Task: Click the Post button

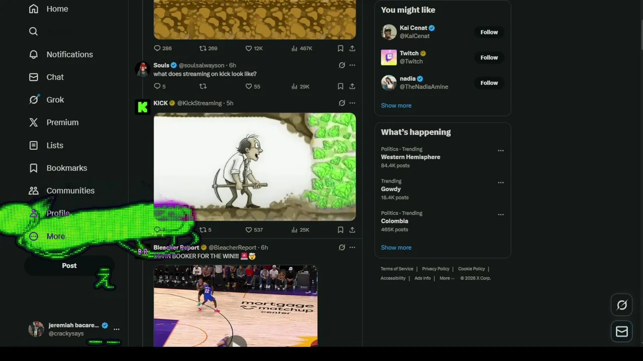Action: 69,266
